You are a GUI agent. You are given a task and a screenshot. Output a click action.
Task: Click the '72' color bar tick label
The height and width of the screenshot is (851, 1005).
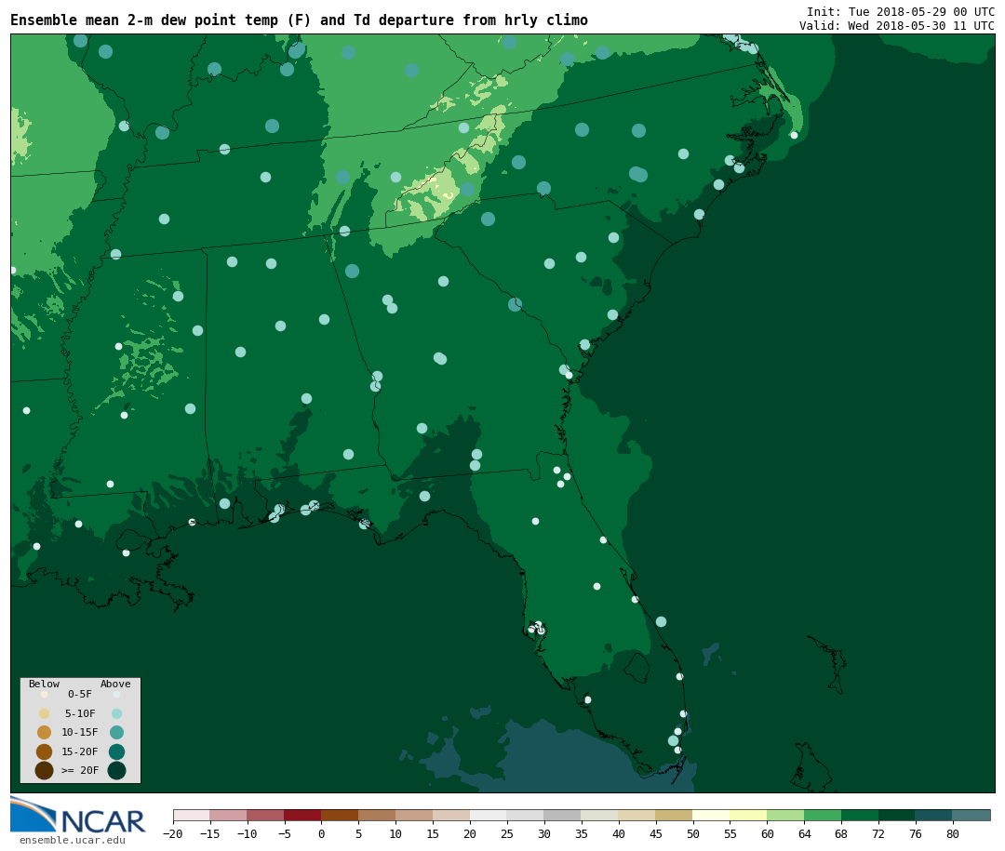878,833
